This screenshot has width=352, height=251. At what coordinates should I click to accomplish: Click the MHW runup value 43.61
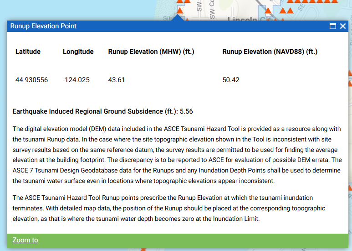(x=117, y=80)
